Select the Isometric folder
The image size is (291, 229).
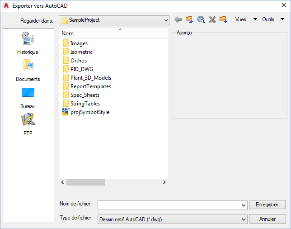tap(78, 52)
